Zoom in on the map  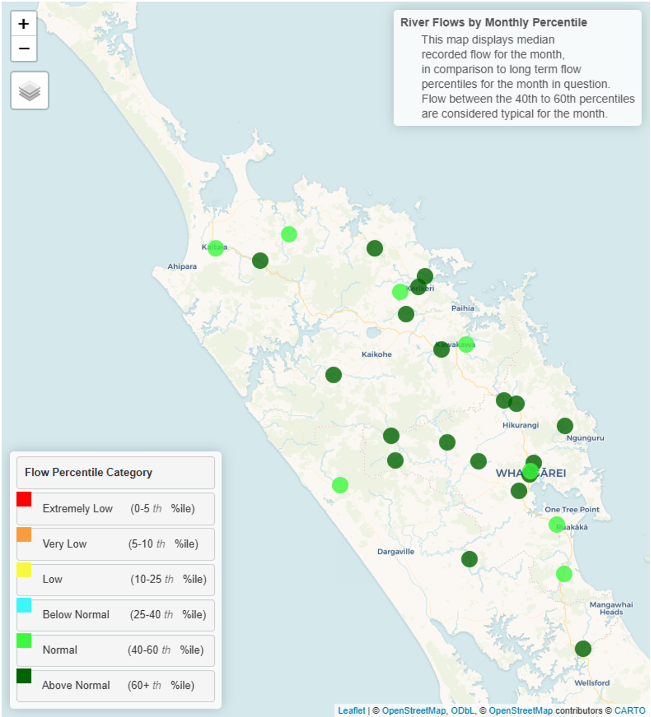coord(24,24)
